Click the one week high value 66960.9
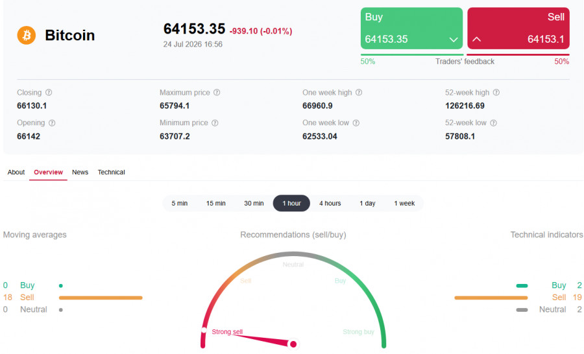Screen dimensions: 584x354 pos(318,106)
